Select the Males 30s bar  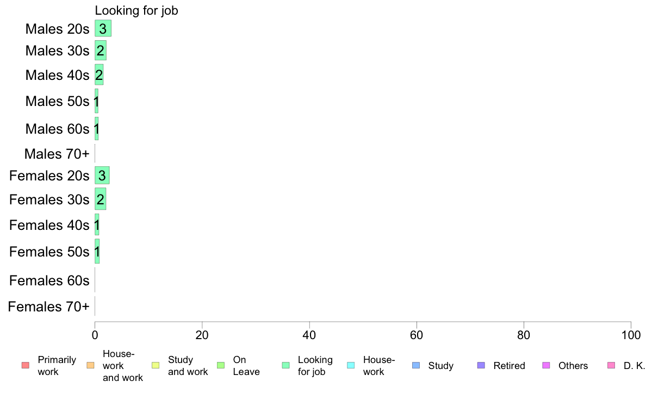pos(101,50)
